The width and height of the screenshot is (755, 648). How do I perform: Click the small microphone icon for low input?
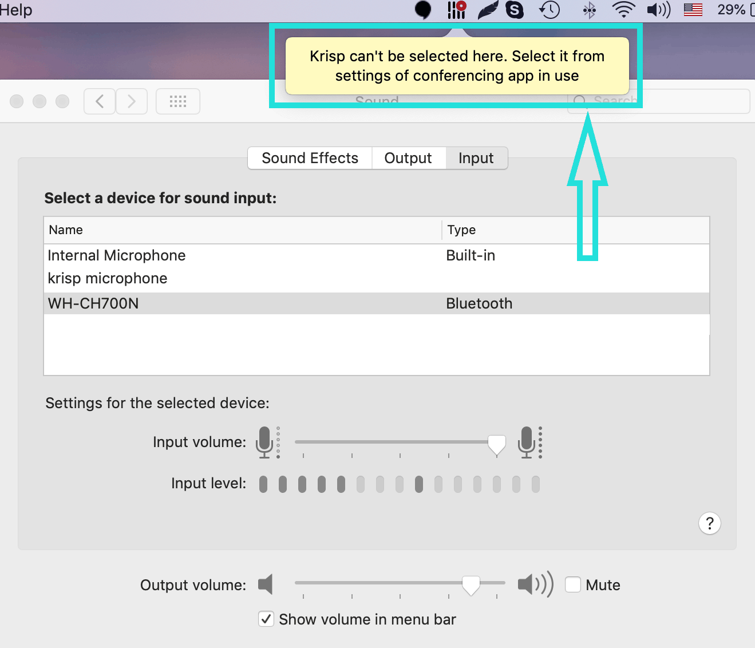tap(267, 442)
